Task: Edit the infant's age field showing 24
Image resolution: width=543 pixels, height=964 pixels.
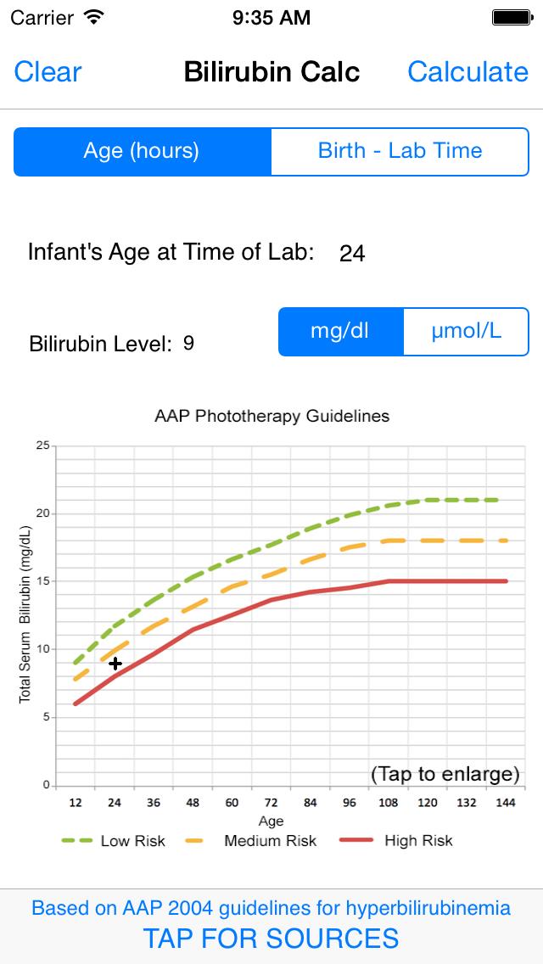Action: (x=352, y=253)
